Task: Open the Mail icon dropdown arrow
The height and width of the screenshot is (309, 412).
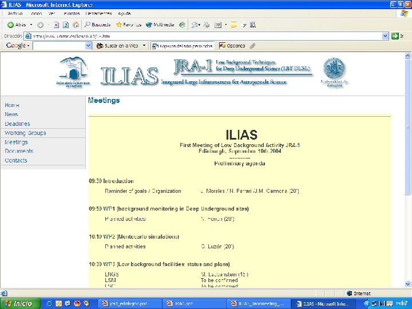Action: pyautogui.click(x=199, y=25)
